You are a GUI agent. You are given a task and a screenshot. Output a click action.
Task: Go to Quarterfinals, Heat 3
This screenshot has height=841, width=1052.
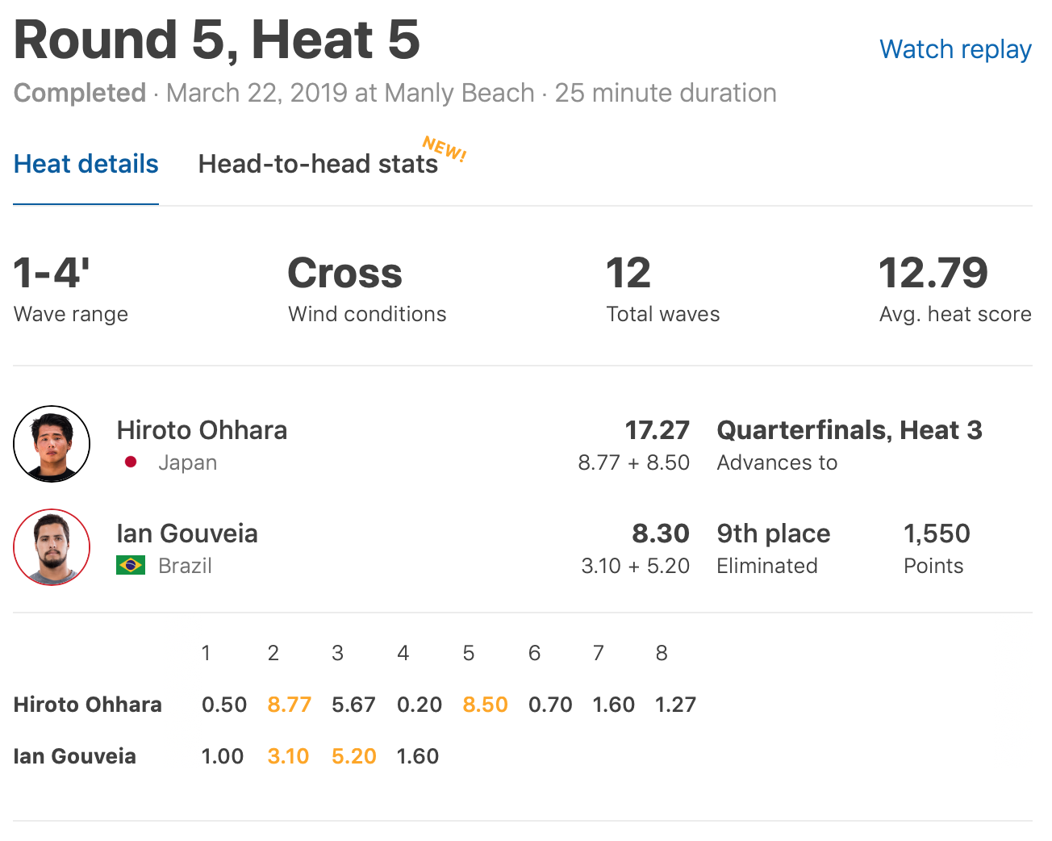[x=849, y=430]
